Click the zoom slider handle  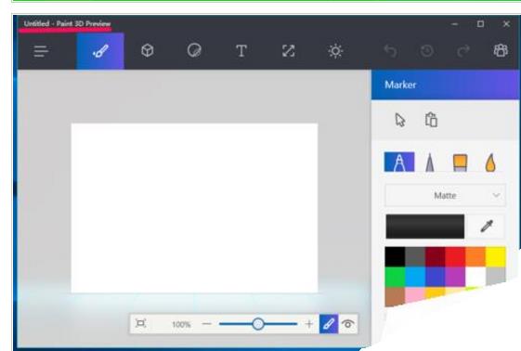258,324
